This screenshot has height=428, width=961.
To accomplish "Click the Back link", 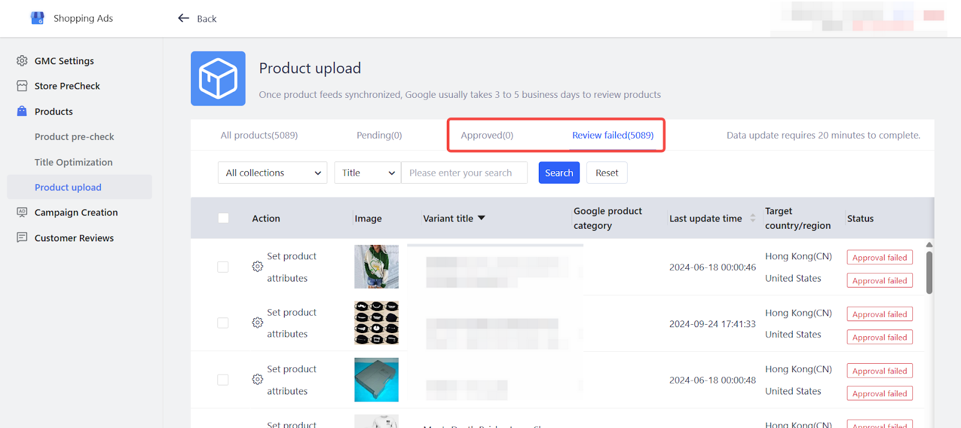I will pyautogui.click(x=207, y=19).
